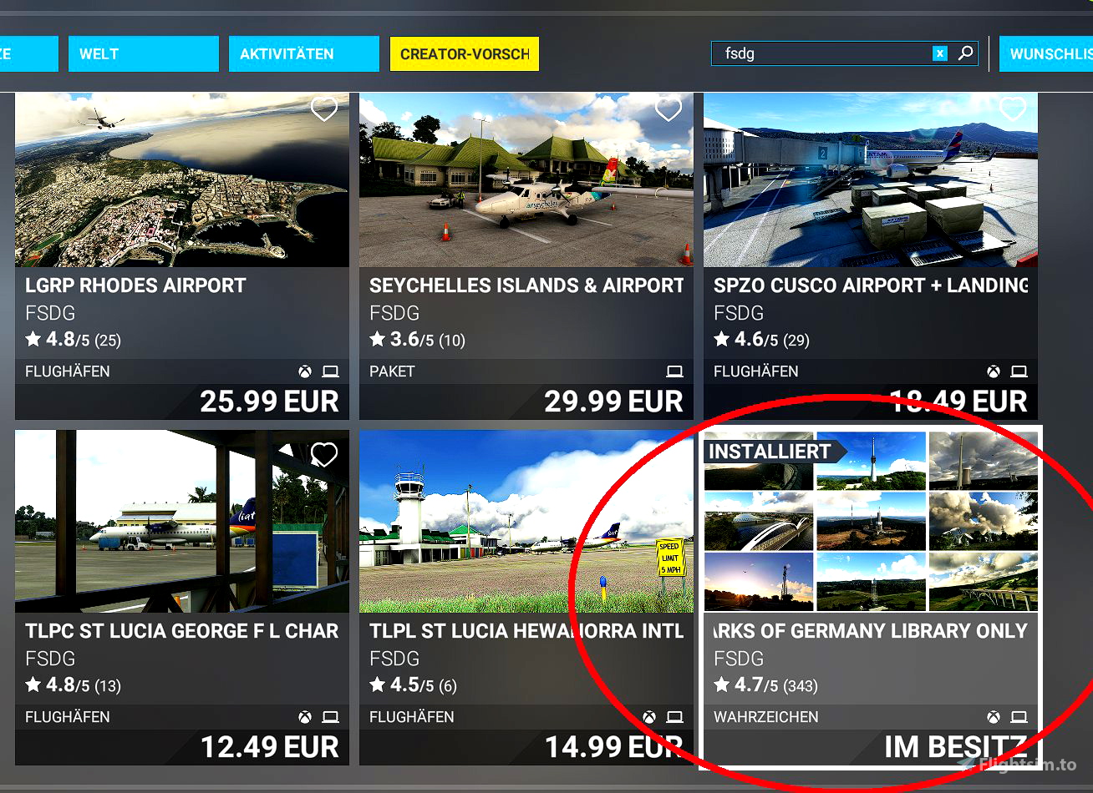Click Xbox icon on LGRP Rhodes card
1093x793 pixels.
(x=306, y=371)
